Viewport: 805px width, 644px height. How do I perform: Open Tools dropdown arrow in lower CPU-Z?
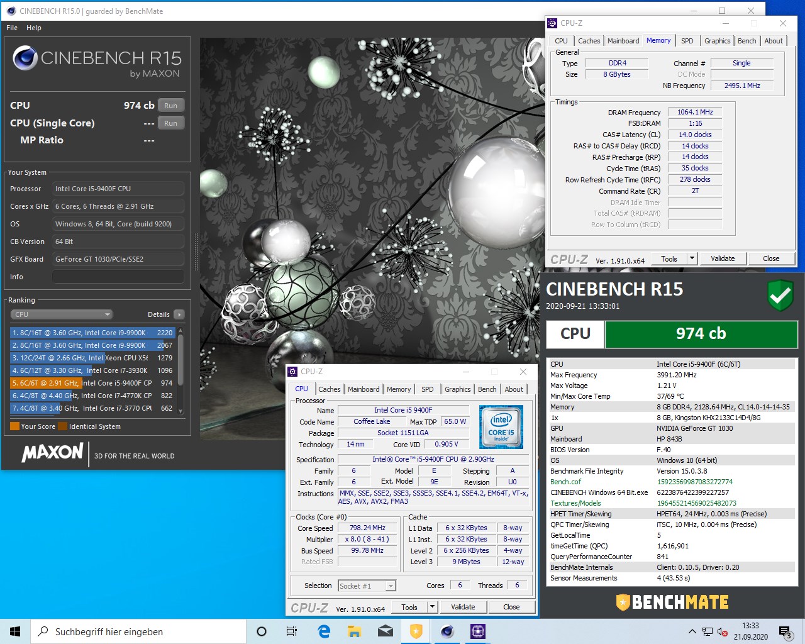[432, 607]
